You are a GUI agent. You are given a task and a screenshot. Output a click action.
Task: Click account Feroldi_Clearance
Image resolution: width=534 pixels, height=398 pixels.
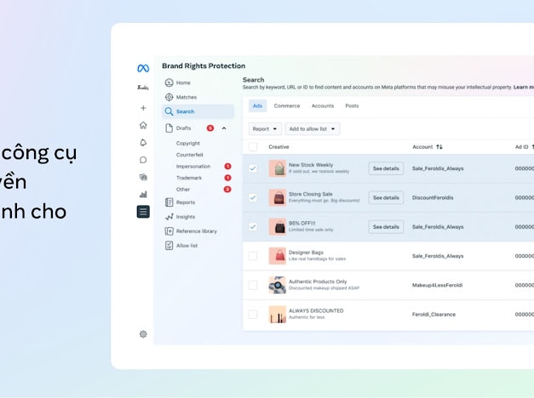coord(434,315)
